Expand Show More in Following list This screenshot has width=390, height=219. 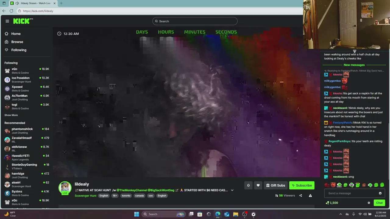click(x=11, y=115)
